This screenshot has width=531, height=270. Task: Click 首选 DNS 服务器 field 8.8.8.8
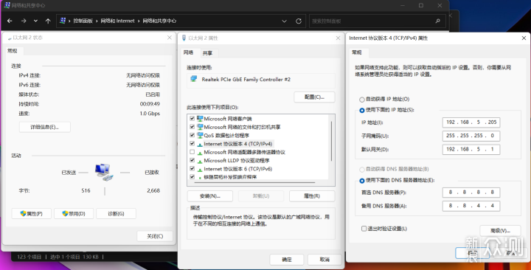click(x=471, y=193)
